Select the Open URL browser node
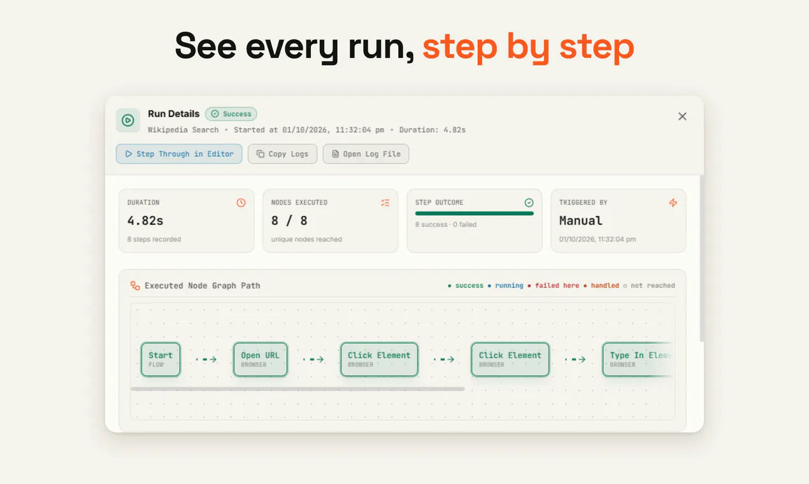The height and width of the screenshot is (484, 809). click(x=260, y=359)
